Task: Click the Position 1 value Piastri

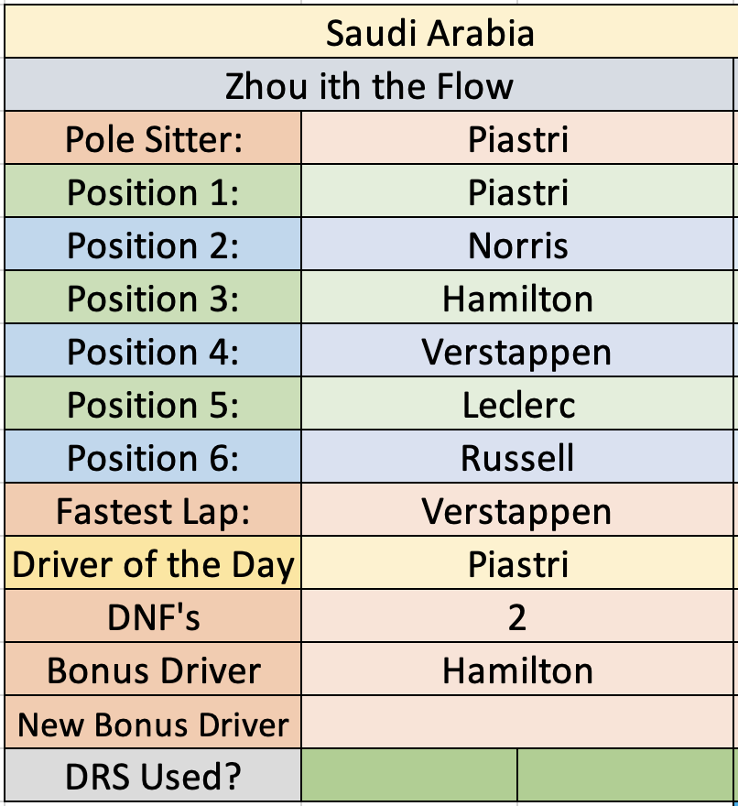Action: tap(517, 191)
